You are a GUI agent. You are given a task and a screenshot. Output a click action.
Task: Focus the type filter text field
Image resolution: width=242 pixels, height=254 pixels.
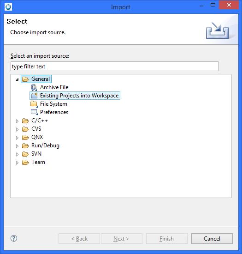tap(114, 66)
